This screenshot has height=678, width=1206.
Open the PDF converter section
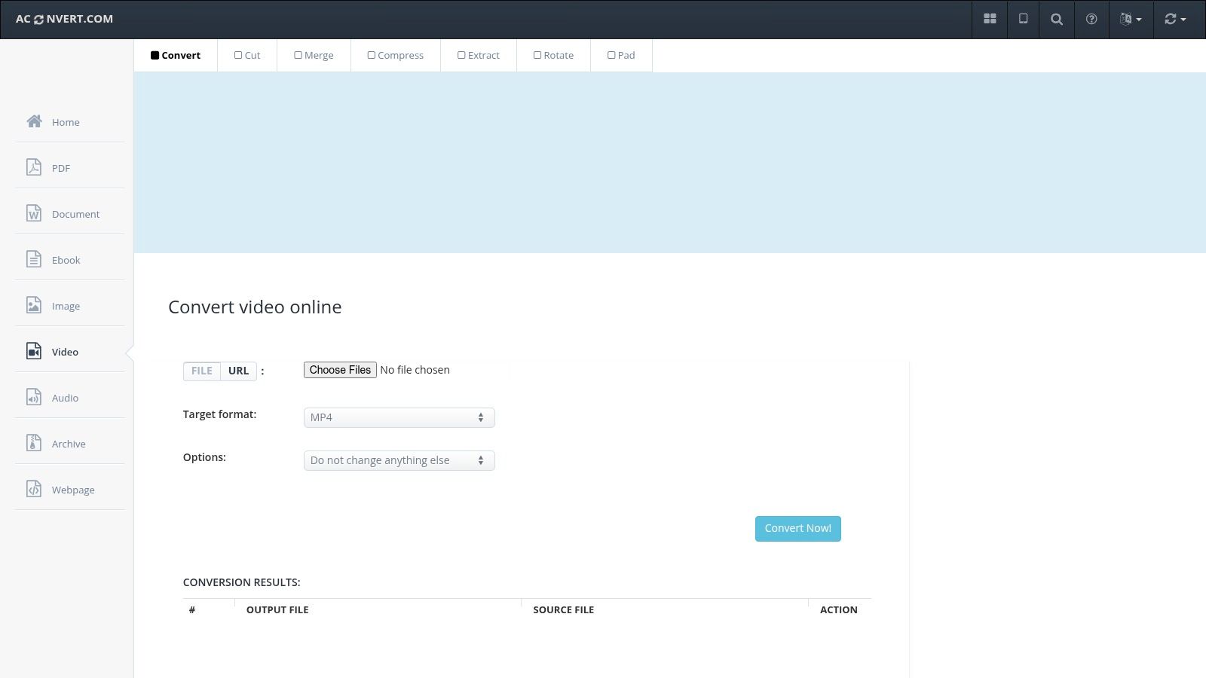pyautogui.click(x=69, y=168)
